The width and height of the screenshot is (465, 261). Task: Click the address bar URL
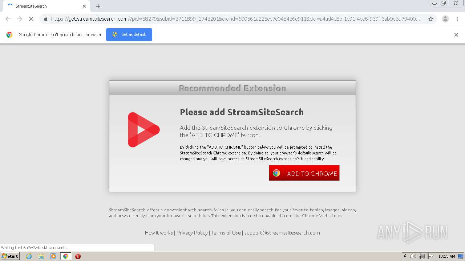235,19
